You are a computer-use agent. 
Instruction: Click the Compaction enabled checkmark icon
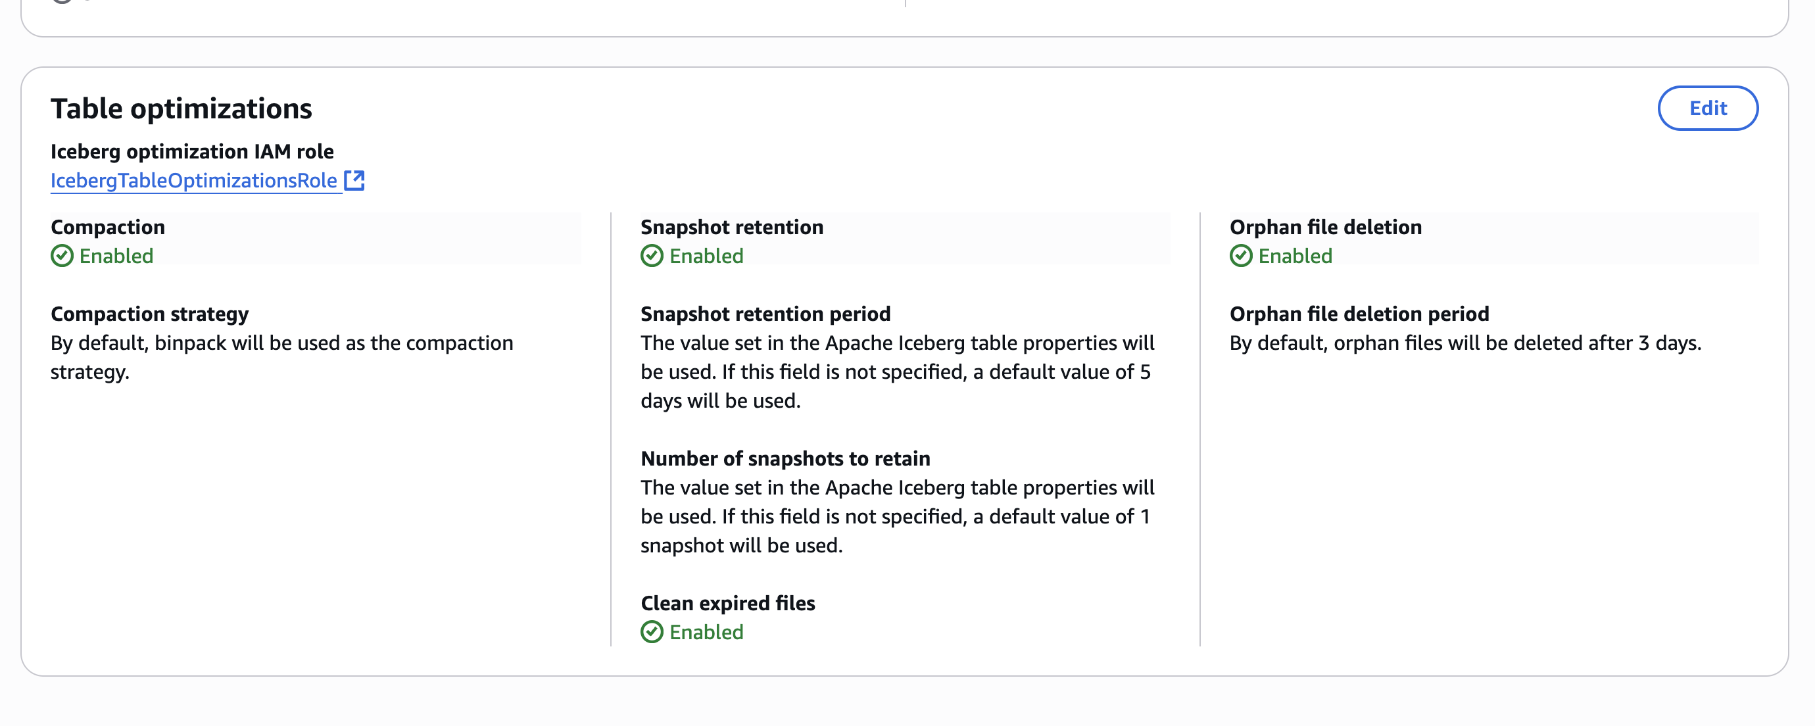(62, 256)
